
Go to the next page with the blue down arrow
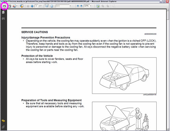click(32, 6)
